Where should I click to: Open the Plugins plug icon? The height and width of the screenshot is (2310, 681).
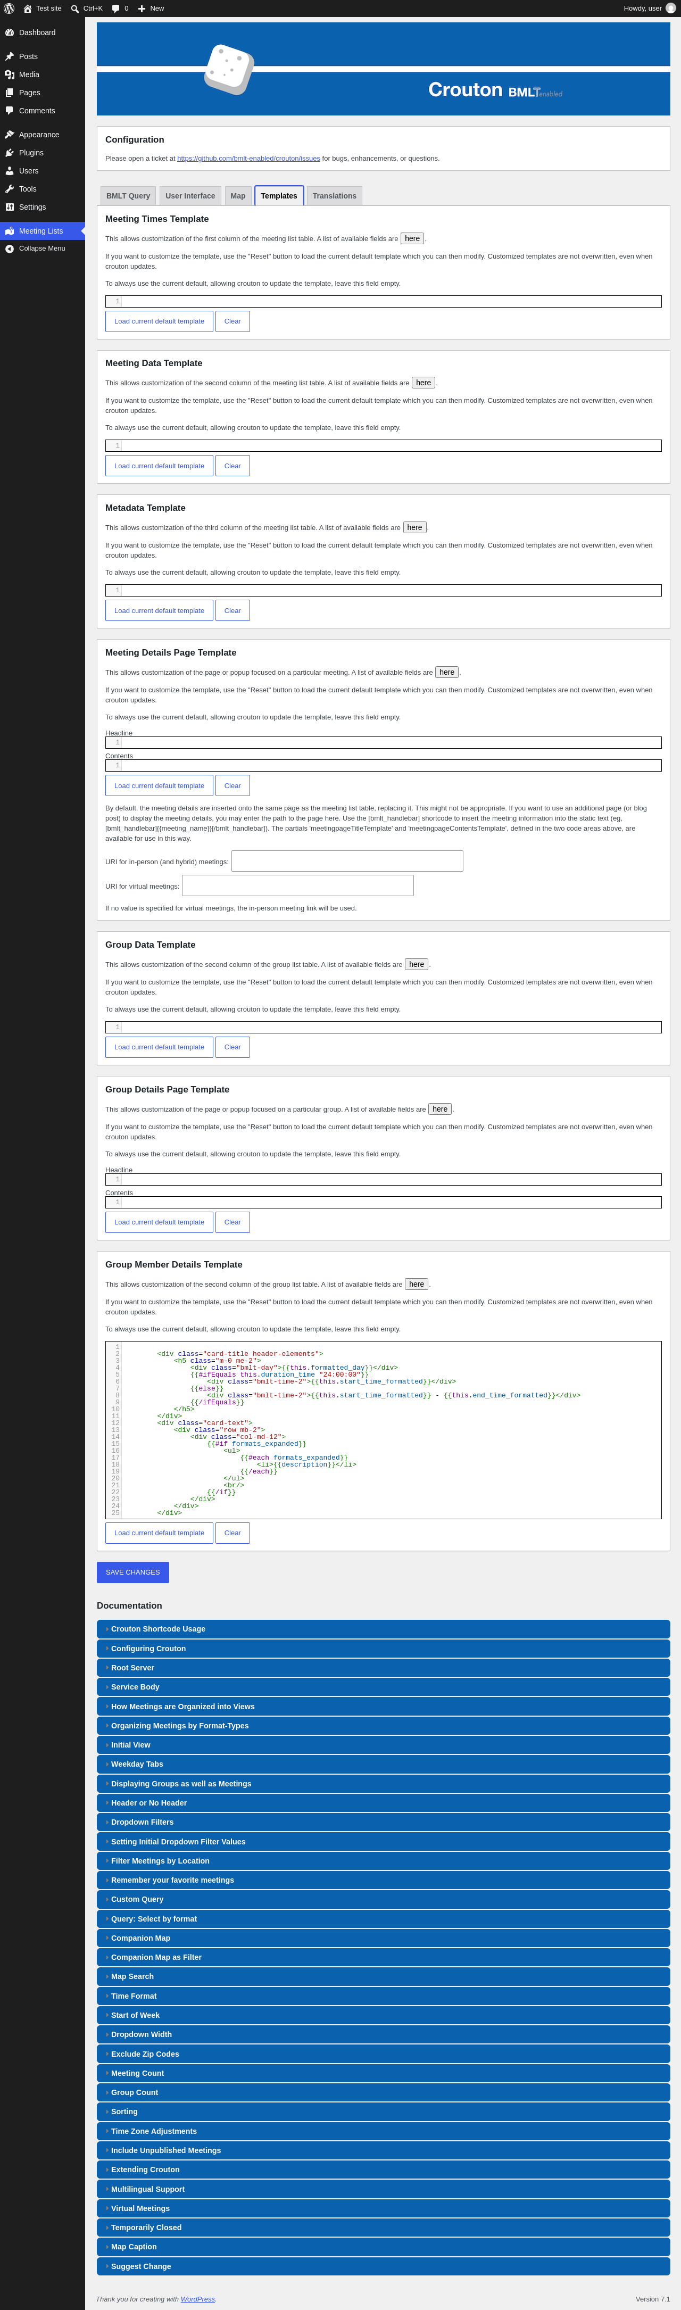tap(10, 152)
